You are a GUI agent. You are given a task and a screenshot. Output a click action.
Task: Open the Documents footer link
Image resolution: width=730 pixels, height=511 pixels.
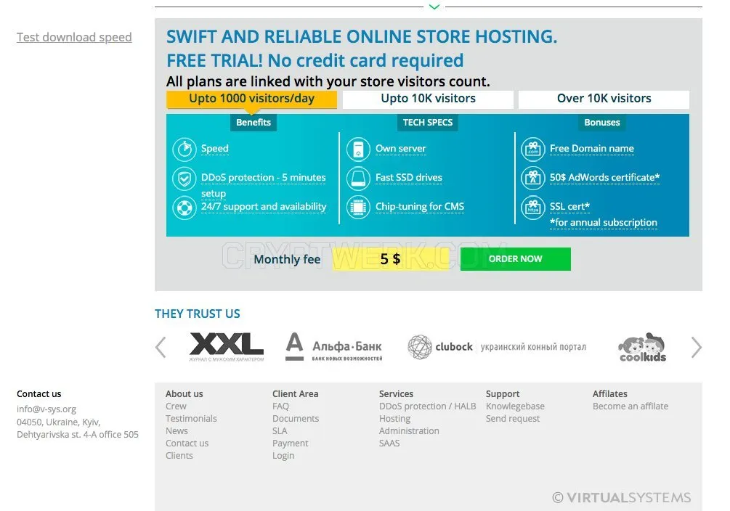point(296,418)
